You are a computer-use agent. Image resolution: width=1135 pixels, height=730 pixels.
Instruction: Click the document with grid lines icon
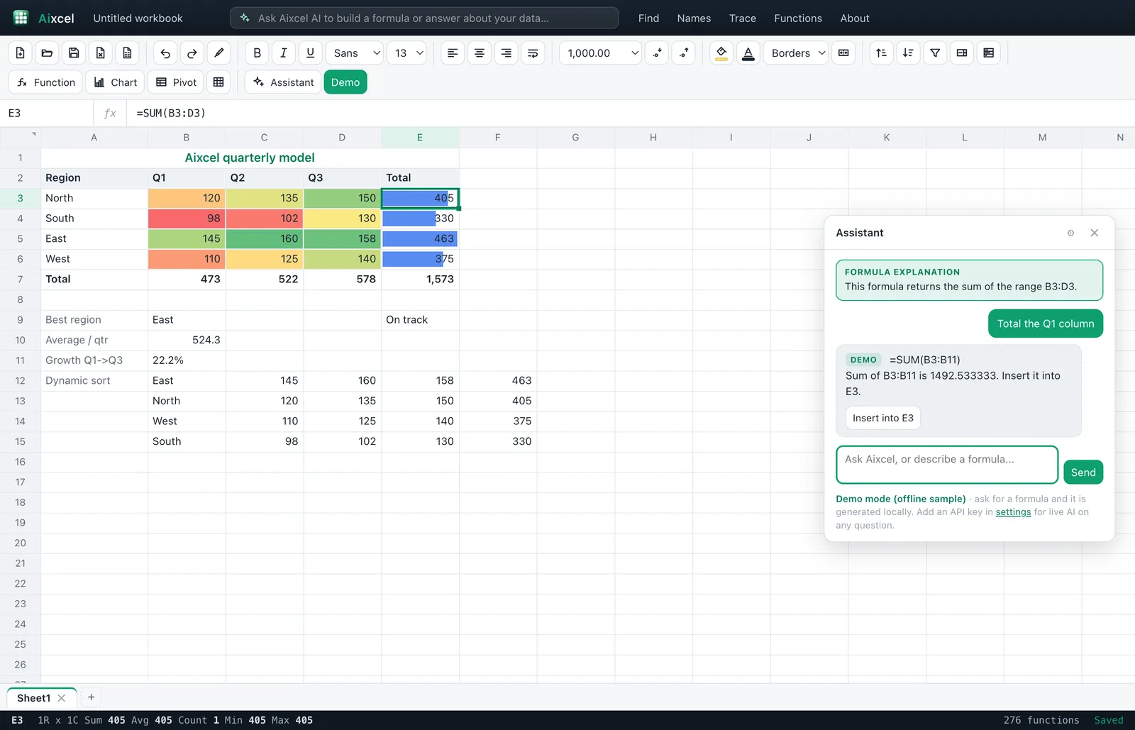127,53
